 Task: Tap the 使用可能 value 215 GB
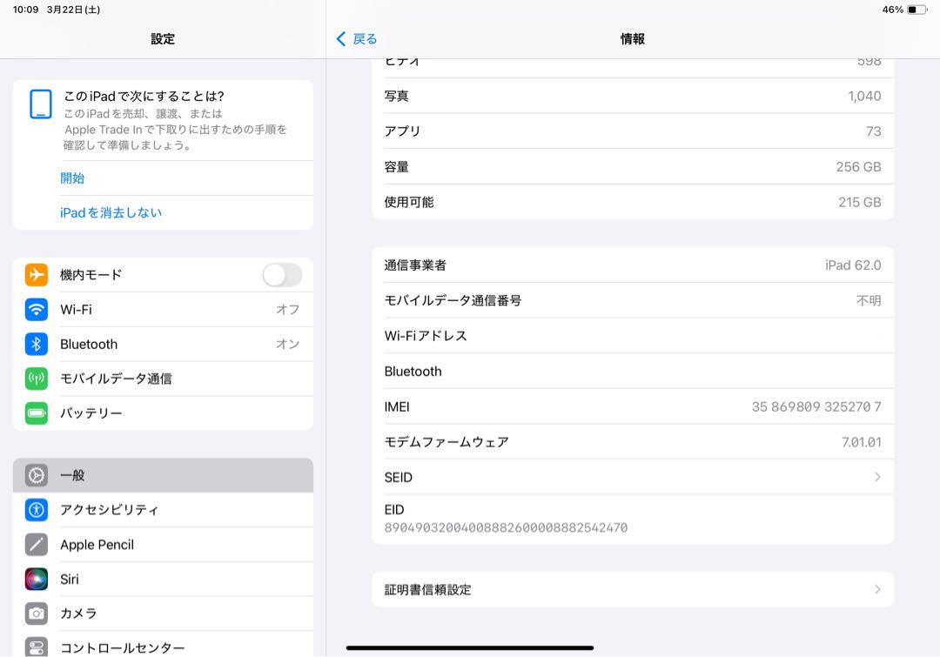pos(860,202)
